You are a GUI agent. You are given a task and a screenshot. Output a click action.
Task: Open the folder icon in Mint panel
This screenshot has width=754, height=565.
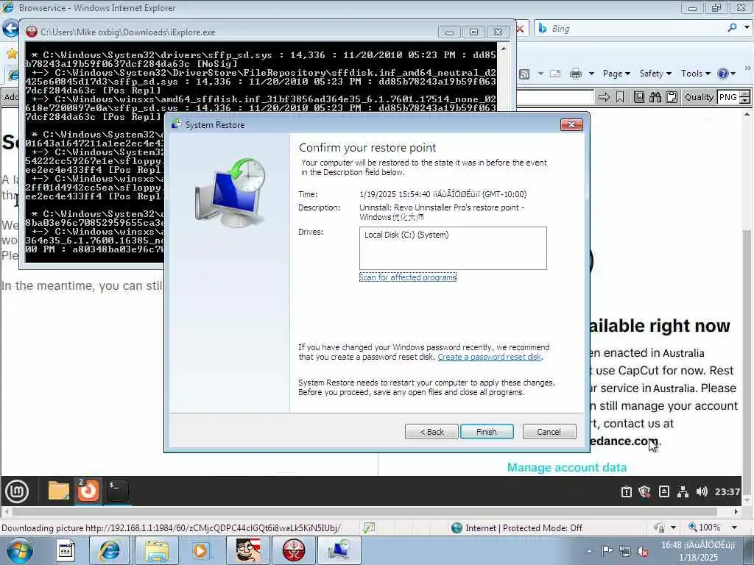59,491
